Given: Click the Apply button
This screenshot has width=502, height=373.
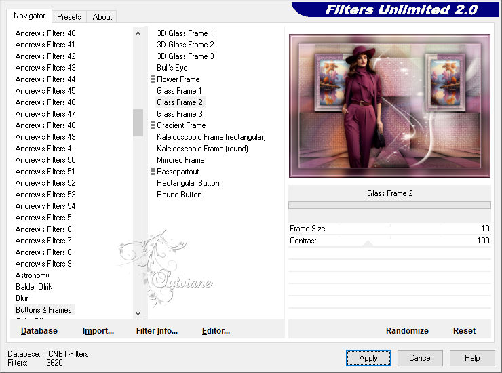Looking at the screenshot, I should point(368,358).
